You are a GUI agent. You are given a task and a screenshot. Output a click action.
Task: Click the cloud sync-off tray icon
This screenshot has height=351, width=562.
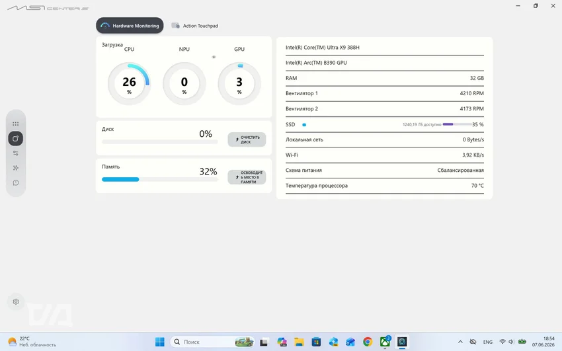(x=473, y=342)
